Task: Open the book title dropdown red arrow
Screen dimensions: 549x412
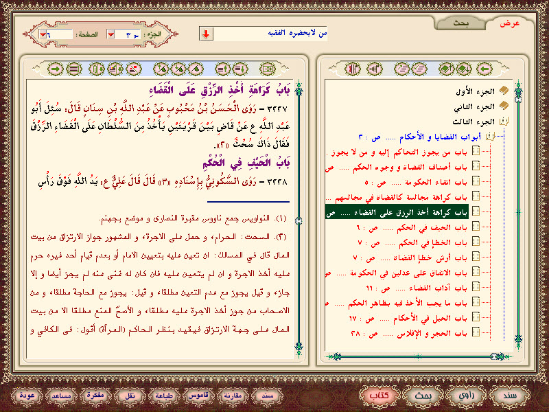Action: coord(207,34)
